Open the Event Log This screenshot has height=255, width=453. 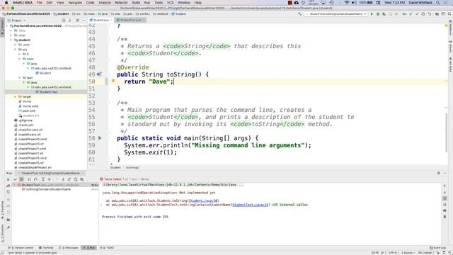[x=437, y=248]
